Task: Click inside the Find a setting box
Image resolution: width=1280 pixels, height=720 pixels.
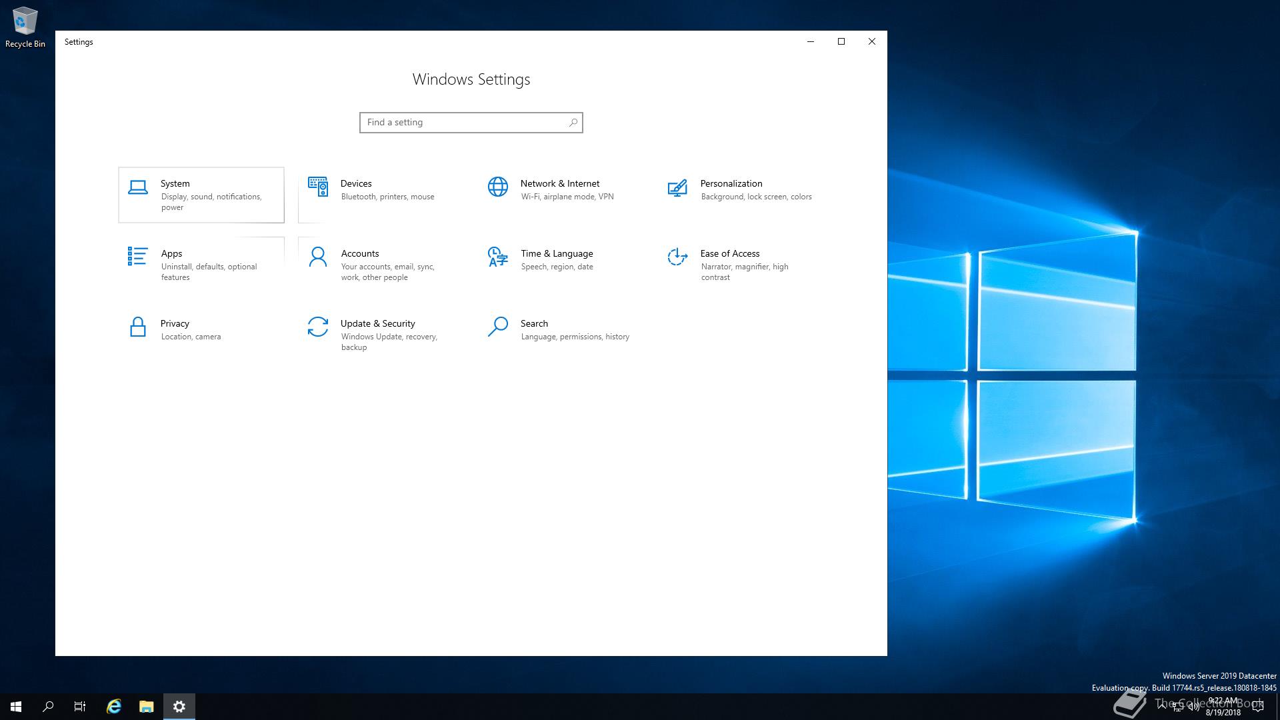Action: tap(464, 123)
